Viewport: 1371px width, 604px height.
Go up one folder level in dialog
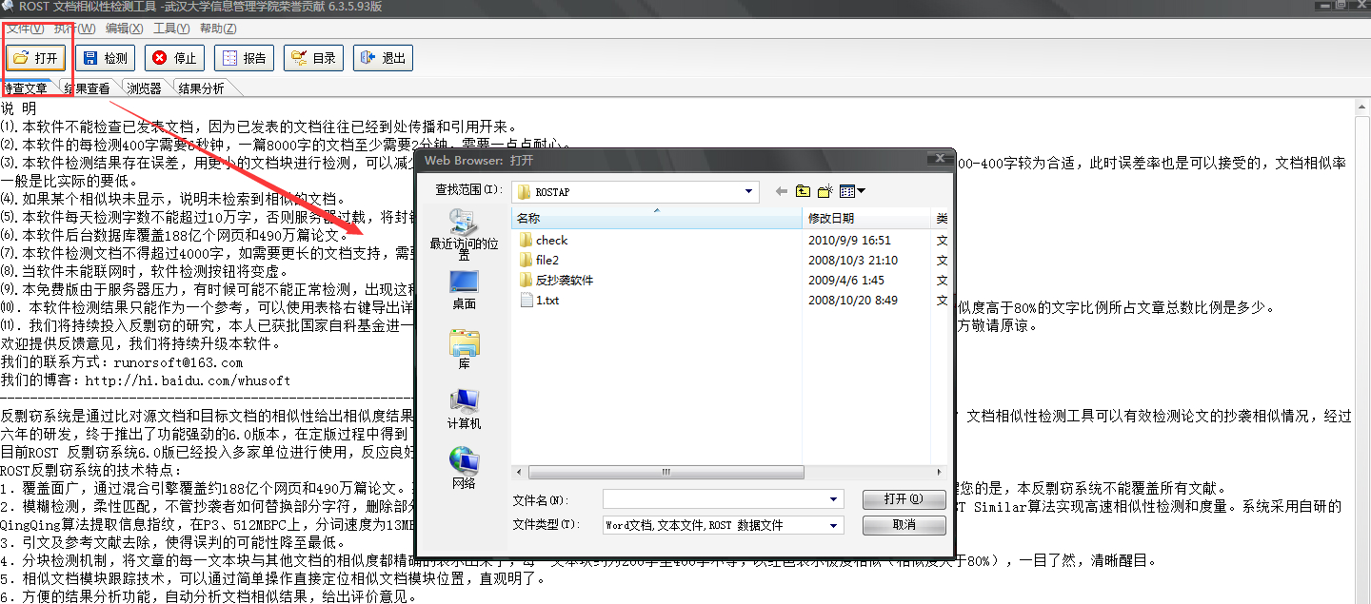[803, 191]
